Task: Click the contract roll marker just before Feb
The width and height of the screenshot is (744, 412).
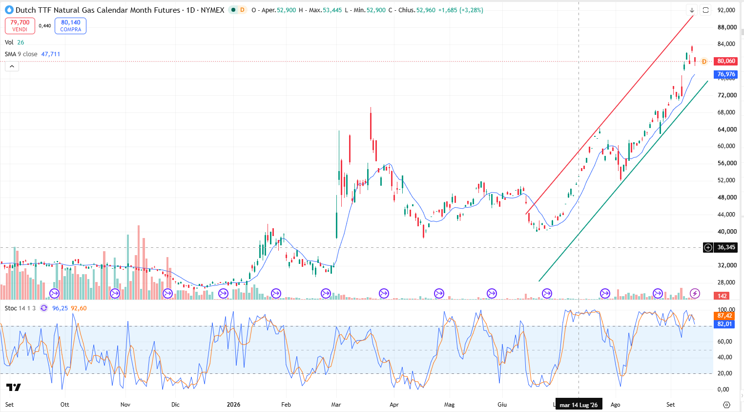Action: (276, 293)
